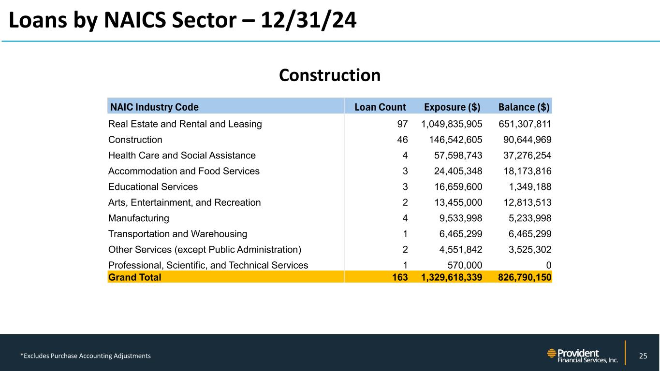
Task: Select the 'Health Care and Social Assistance' row label
Action: [182, 156]
